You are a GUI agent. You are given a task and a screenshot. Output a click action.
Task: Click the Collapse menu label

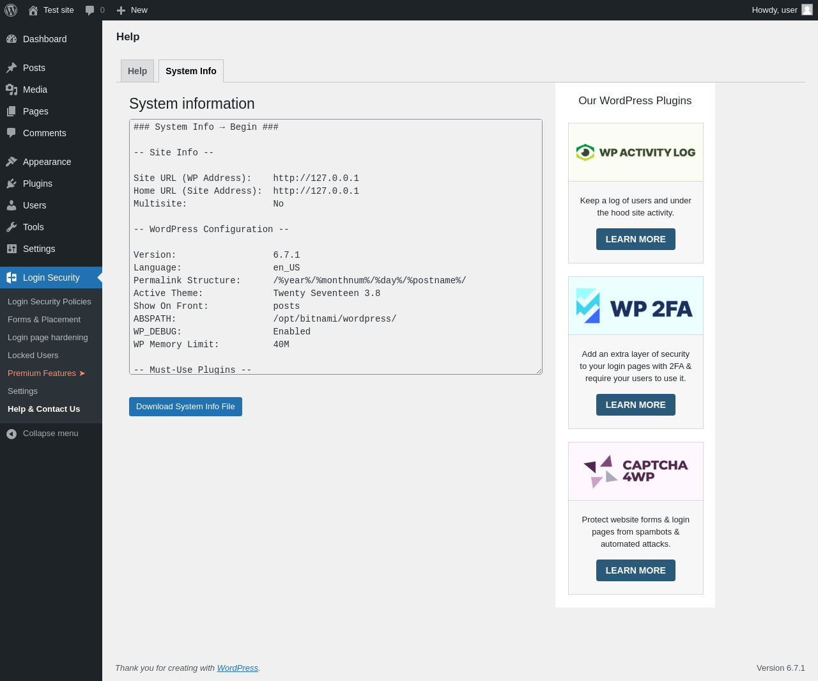pos(50,434)
